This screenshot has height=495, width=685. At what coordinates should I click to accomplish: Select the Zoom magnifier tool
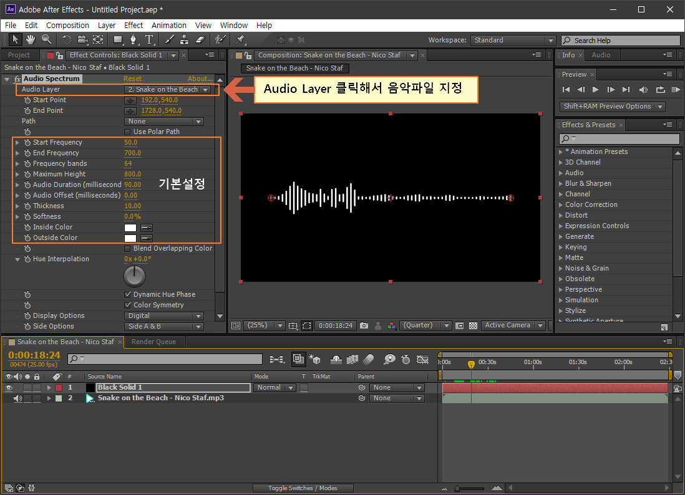click(x=46, y=40)
